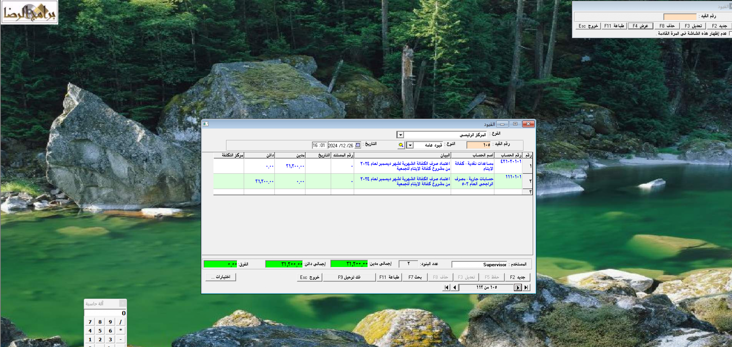Screen dimensions: 732x347
Task: Go to the first record with navigator arrow
Action: pyautogui.click(x=446, y=287)
